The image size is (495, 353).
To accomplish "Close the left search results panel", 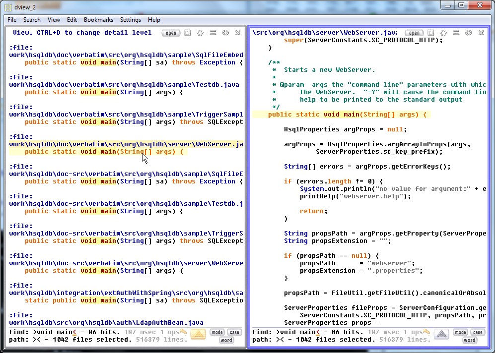I will (238, 33).
